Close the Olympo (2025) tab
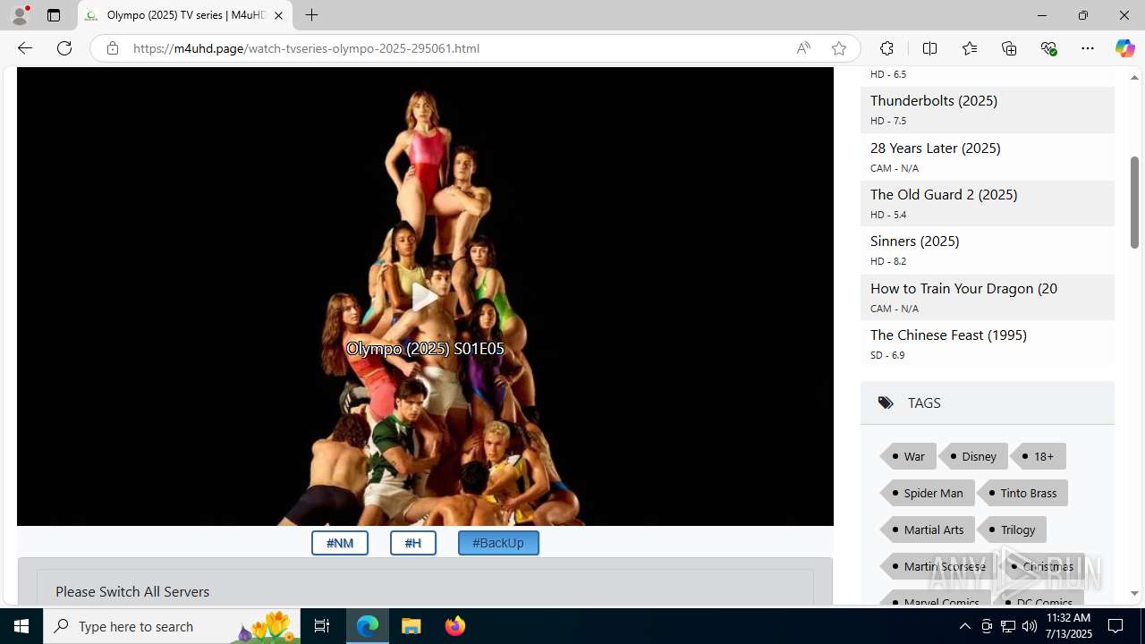 [278, 15]
